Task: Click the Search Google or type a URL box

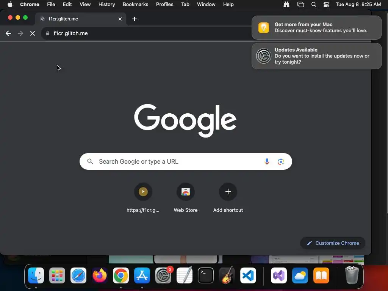Action: (x=186, y=161)
